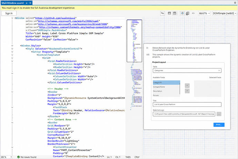This screenshot has width=238, height=159.
Task: Toggle the split view icon with blue arrows
Action: 182,13
